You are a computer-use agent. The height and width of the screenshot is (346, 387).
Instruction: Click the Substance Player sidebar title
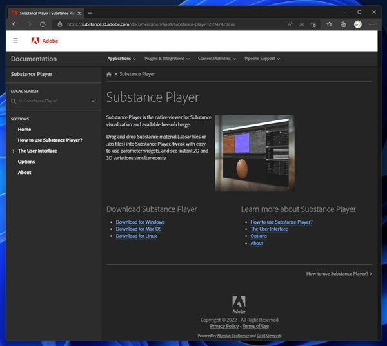click(x=32, y=74)
